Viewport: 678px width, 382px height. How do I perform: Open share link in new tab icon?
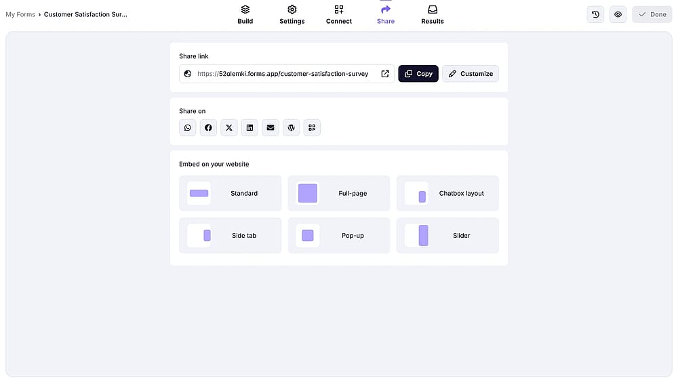(x=385, y=74)
